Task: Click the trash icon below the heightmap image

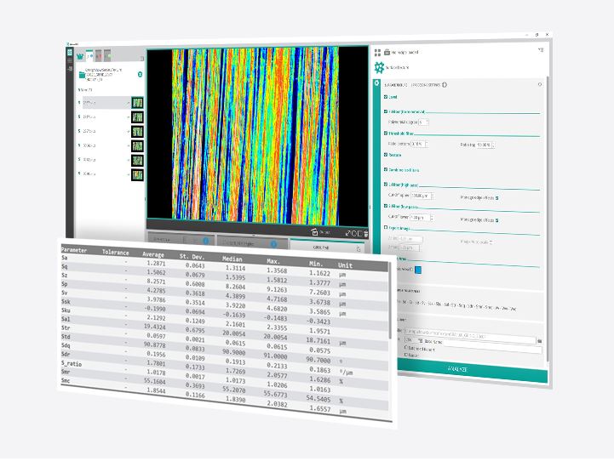Action: [365, 234]
